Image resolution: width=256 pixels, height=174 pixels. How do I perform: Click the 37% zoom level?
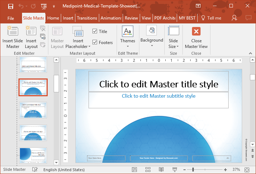(236, 170)
